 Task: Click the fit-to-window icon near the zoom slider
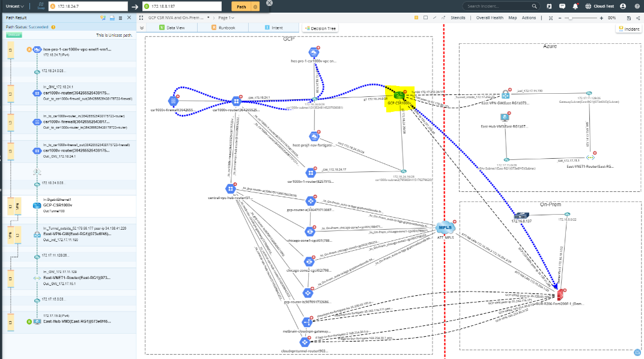tap(550, 18)
